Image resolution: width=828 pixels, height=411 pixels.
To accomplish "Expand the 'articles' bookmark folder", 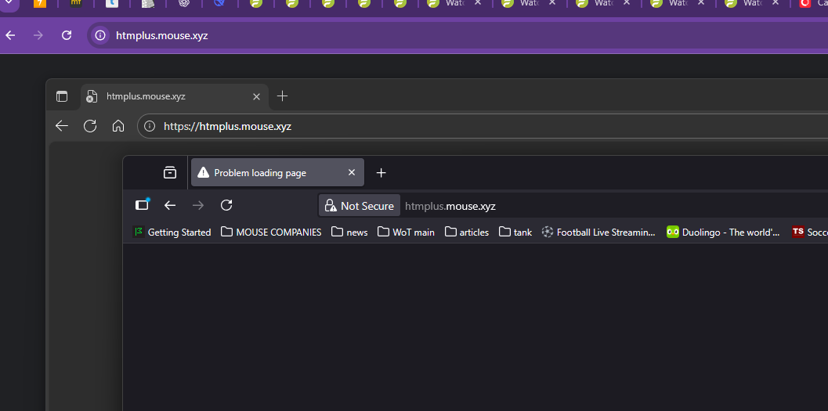I will [467, 233].
